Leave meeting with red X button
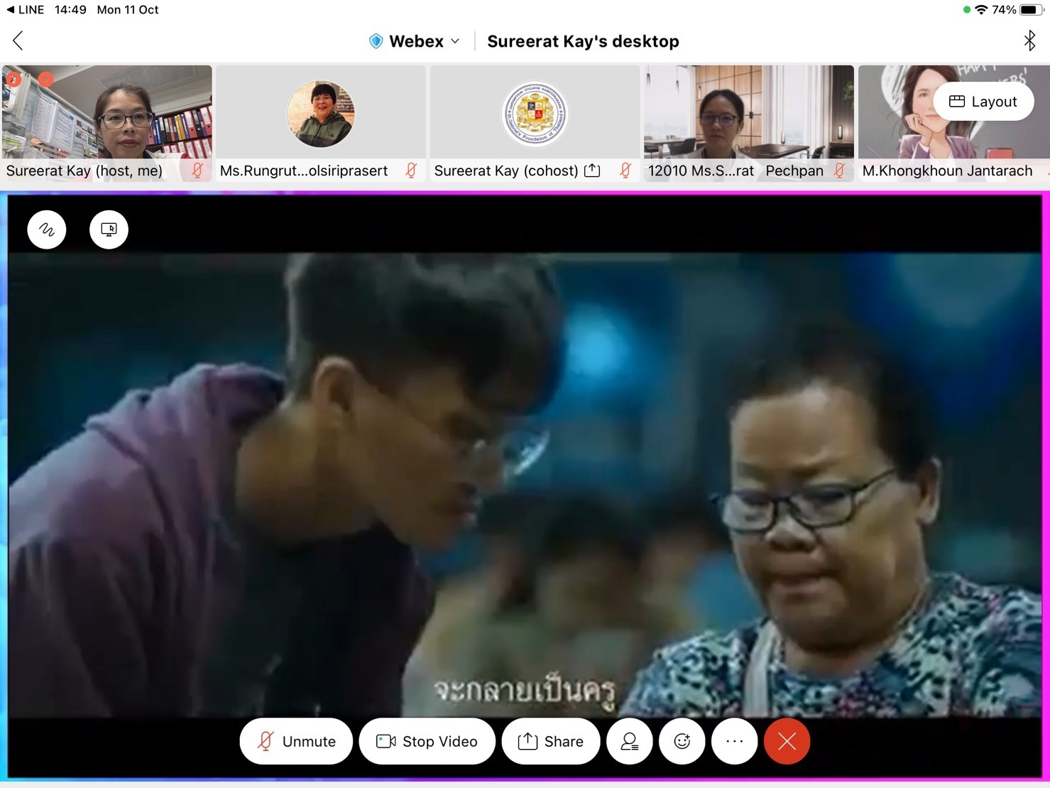 point(787,741)
